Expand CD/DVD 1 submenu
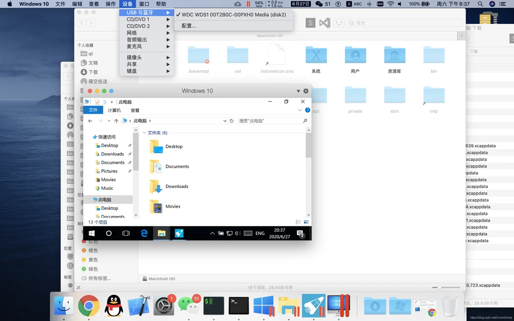 [147, 19]
